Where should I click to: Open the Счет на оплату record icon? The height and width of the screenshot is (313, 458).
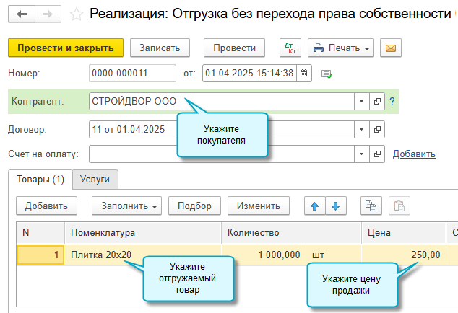pyautogui.click(x=377, y=154)
